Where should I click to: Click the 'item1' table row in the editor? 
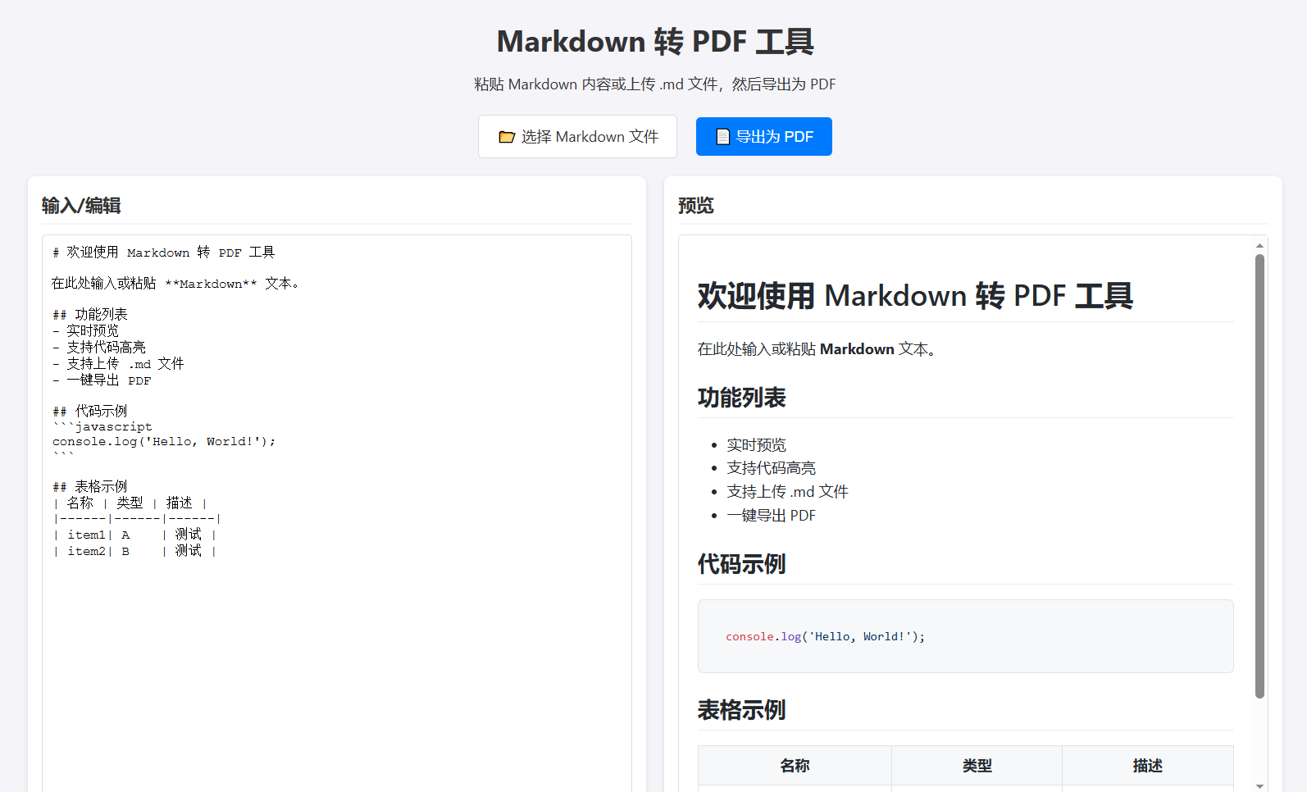tap(135, 535)
